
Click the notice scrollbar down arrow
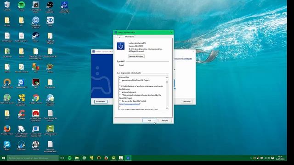pos(167,109)
